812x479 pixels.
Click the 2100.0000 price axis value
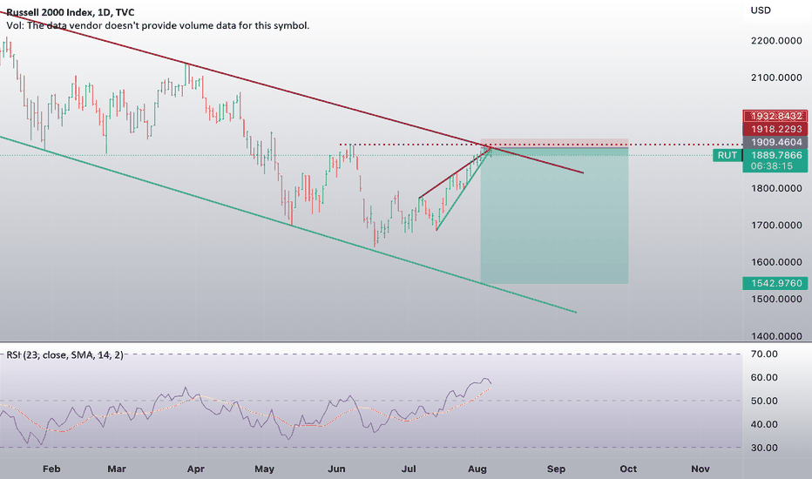(x=776, y=78)
